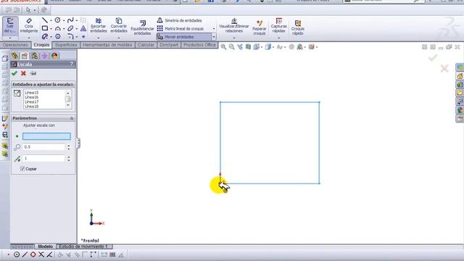The image size is (464, 261).
Task: Select the Cota inteligente tool
Action: pos(29,26)
